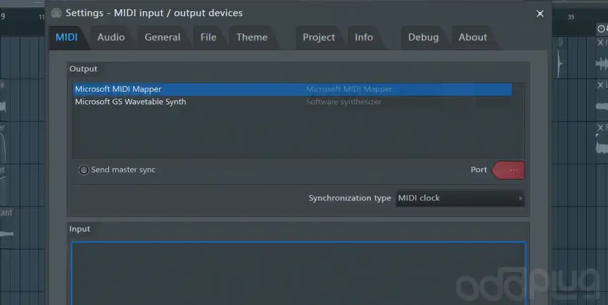Open the Port number selector control

(507, 170)
